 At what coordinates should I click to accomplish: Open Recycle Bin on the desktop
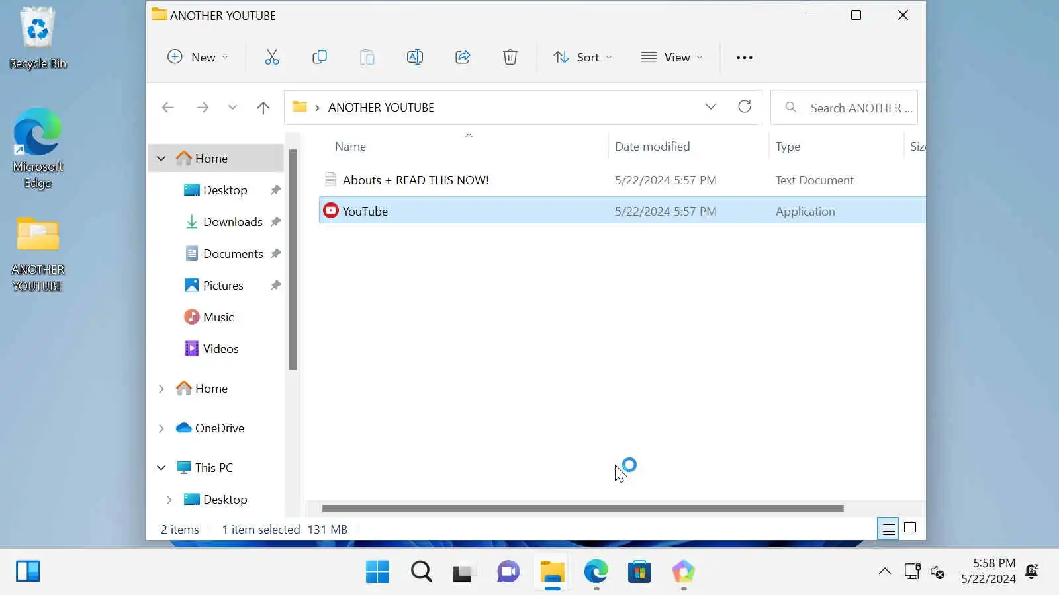(x=38, y=38)
